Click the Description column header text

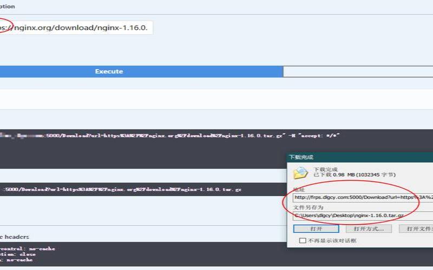pos(8,6)
